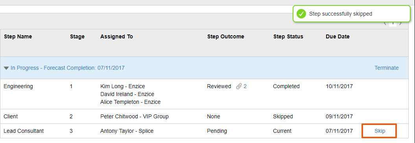Sort by Step Status column header

[288, 37]
